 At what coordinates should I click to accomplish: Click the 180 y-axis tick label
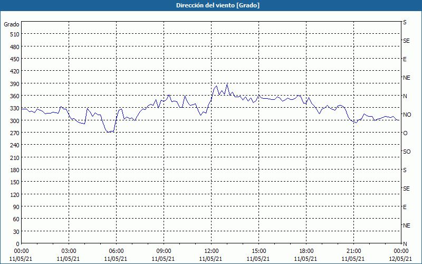click(x=15, y=170)
